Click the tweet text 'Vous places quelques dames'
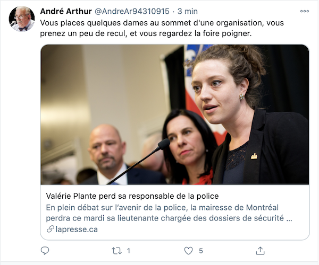Image resolution: width=319 pixels, height=265 pixels. click(162, 28)
